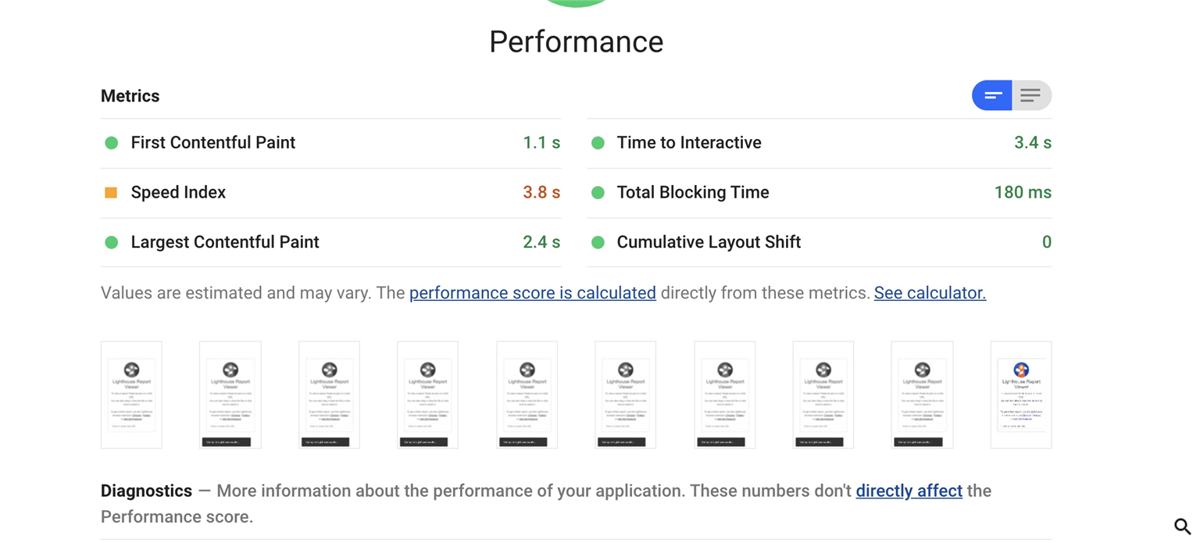Switch to the expanded metrics description view

1031,95
